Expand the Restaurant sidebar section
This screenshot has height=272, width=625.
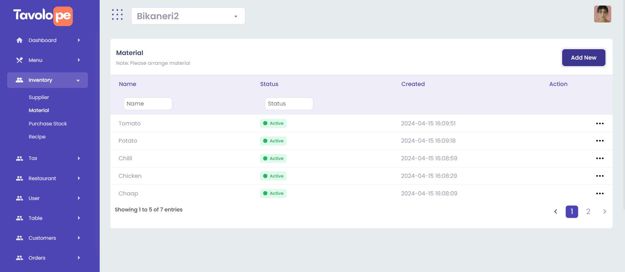click(48, 179)
